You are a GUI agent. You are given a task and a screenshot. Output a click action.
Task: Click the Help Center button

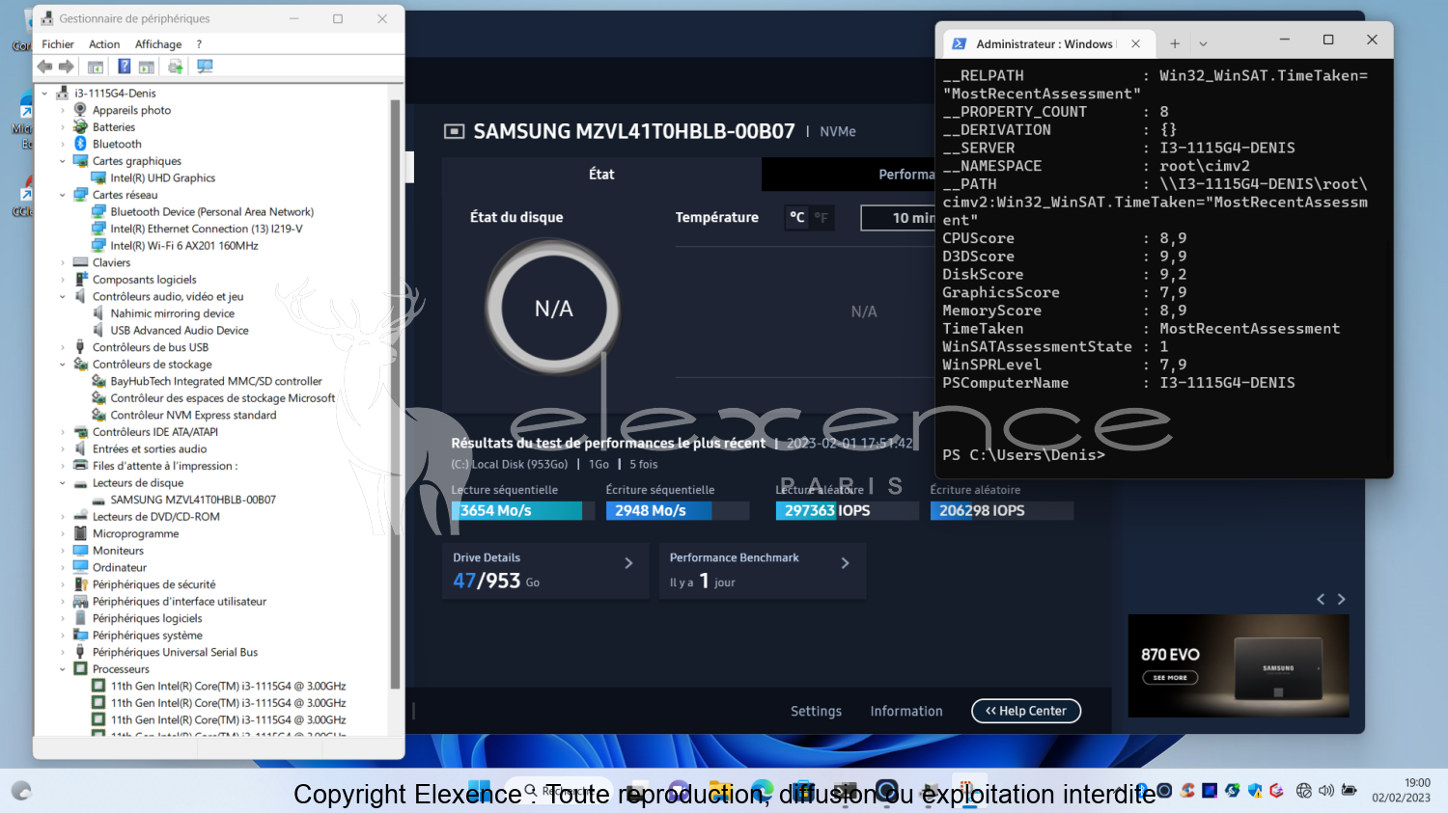click(x=1026, y=711)
